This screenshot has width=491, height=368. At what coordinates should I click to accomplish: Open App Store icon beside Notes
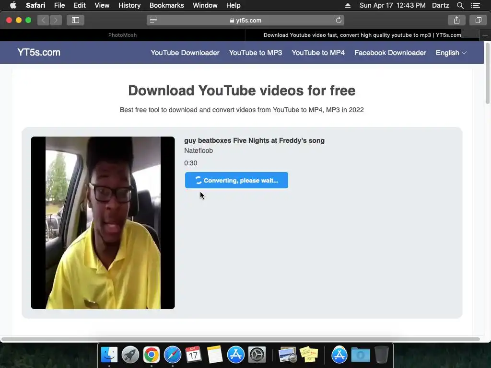tap(235, 355)
